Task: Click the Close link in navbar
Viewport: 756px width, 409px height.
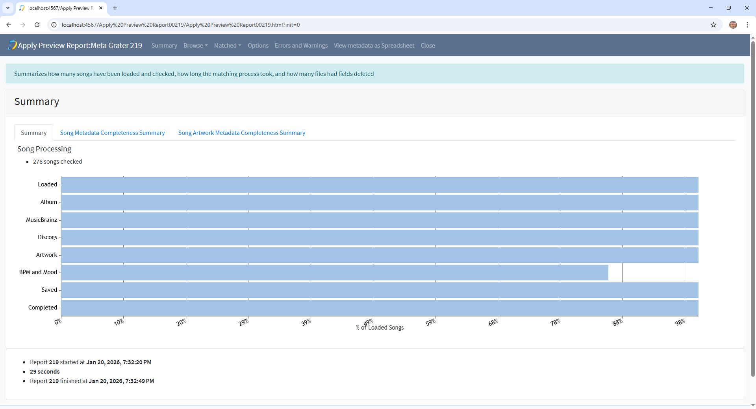Action: pyautogui.click(x=428, y=46)
